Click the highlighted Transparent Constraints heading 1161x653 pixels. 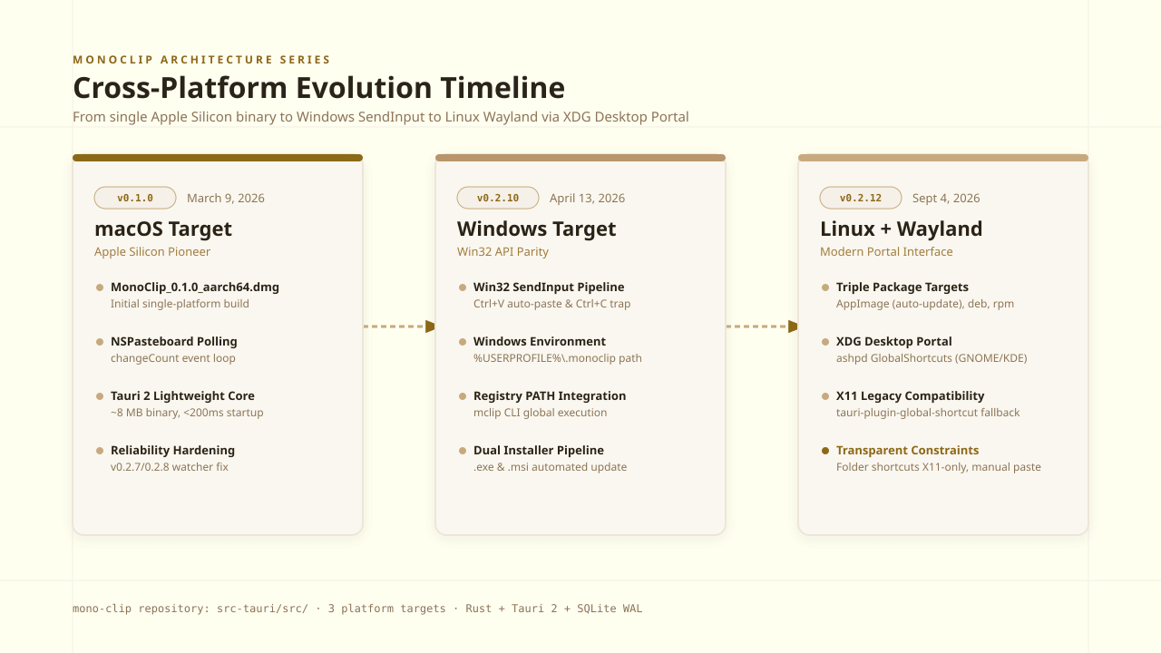908,450
